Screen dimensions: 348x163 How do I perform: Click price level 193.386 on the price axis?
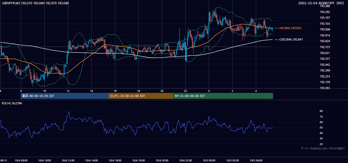(325, 6)
